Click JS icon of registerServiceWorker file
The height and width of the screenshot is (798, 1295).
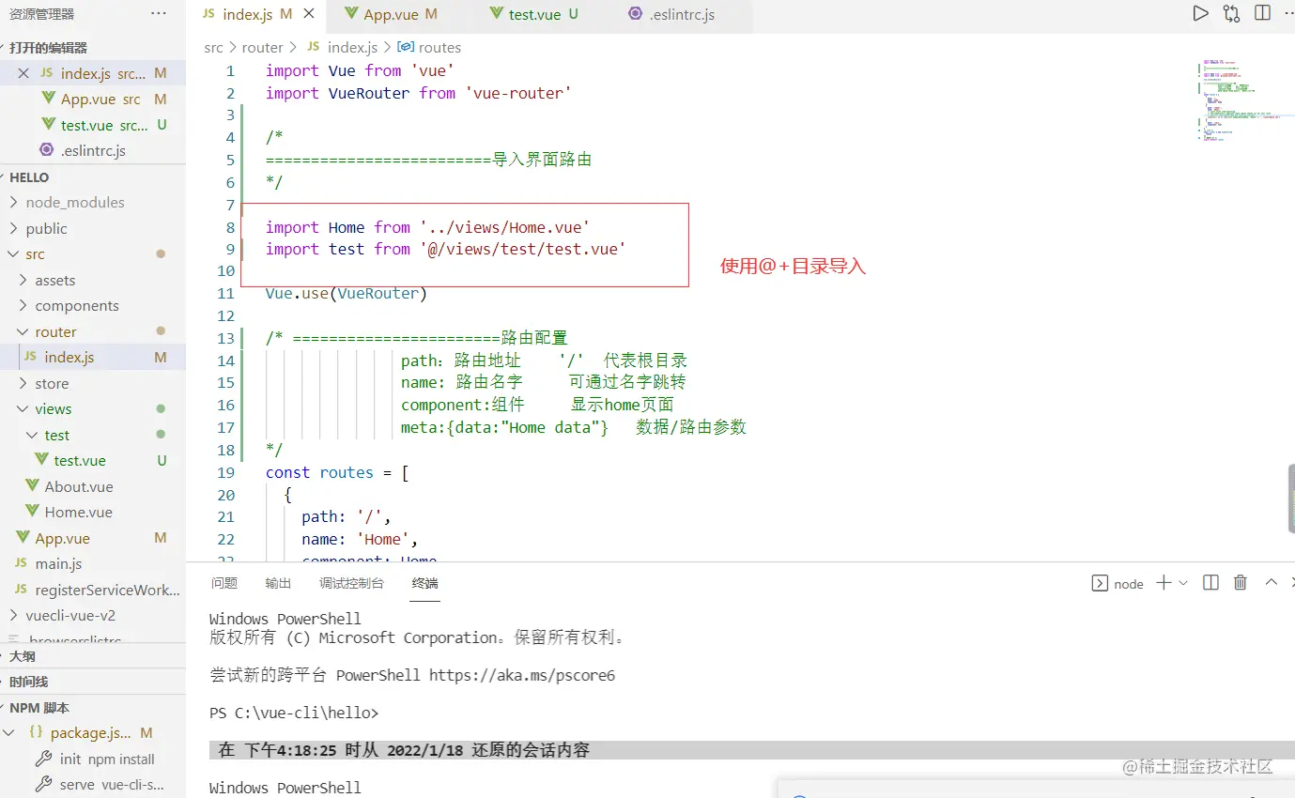click(22, 590)
